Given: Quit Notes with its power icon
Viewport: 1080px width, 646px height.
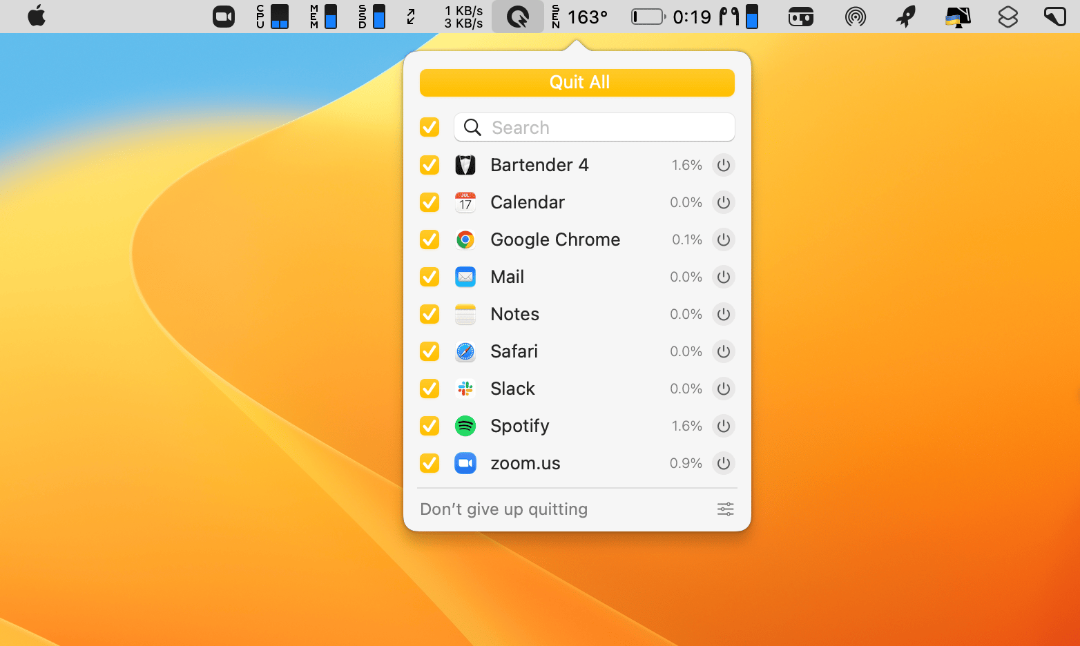Looking at the screenshot, I should click(723, 314).
